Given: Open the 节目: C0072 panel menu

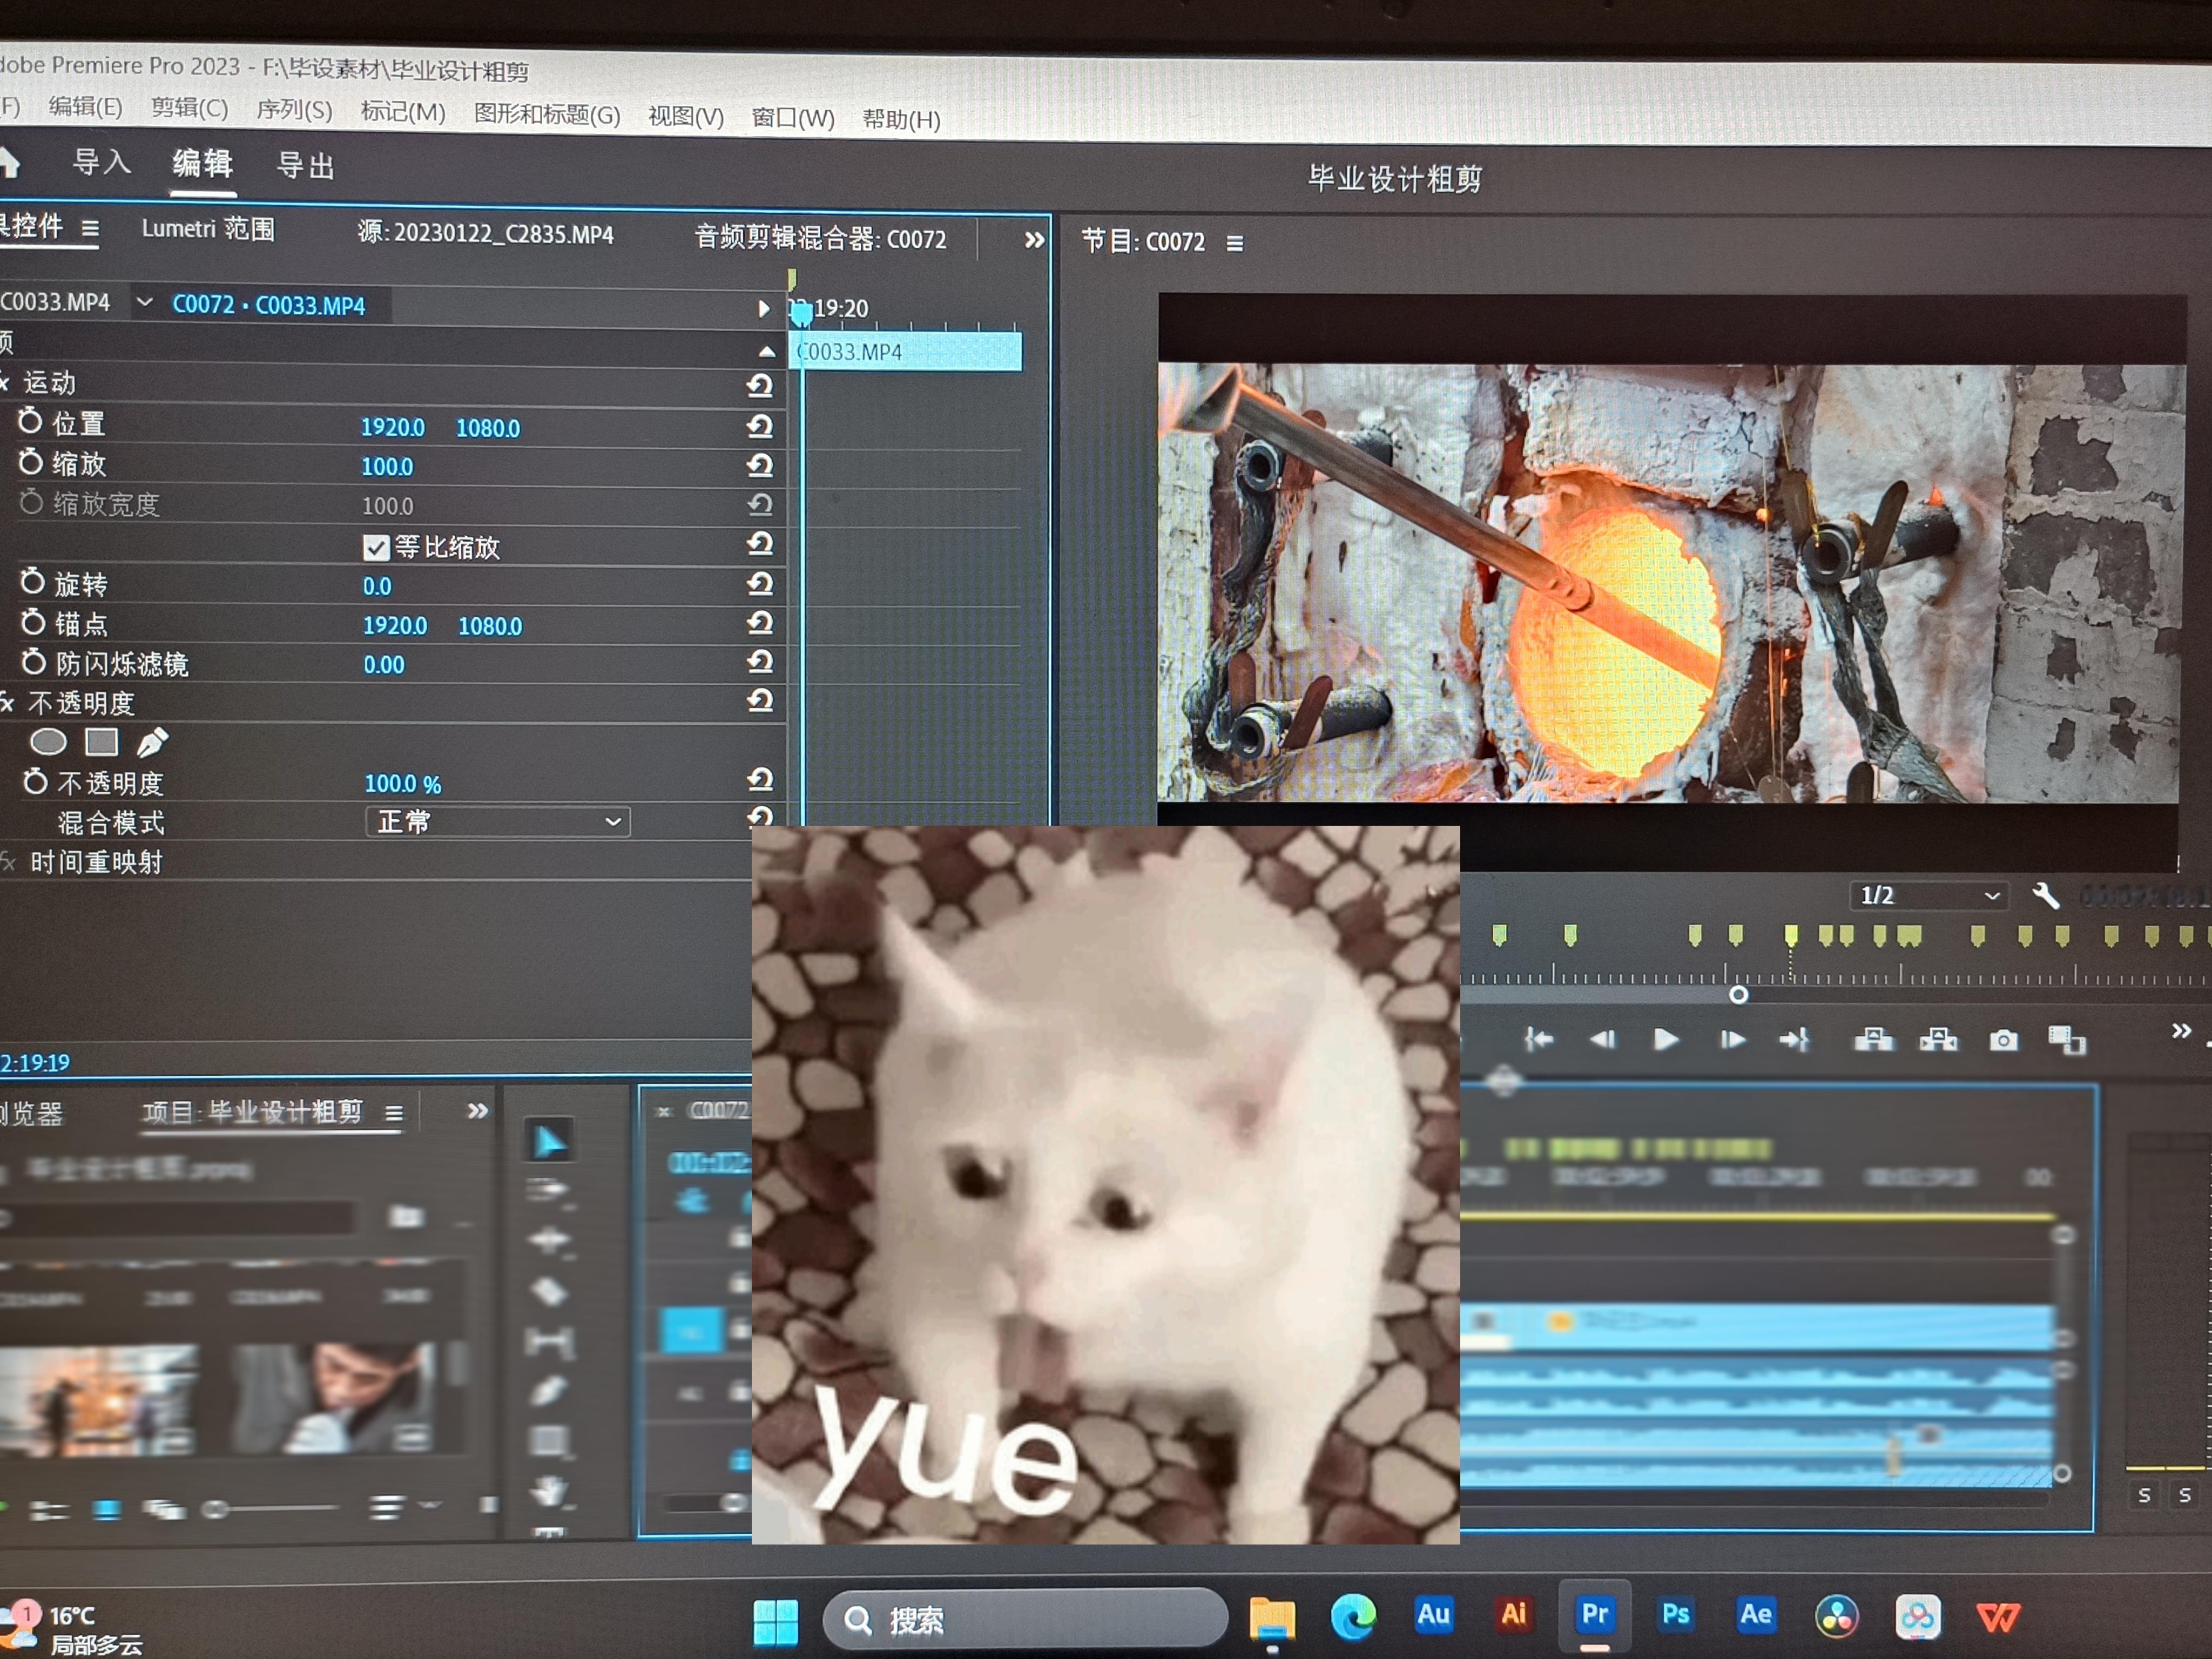Looking at the screenshot, I should [1235, 243].
